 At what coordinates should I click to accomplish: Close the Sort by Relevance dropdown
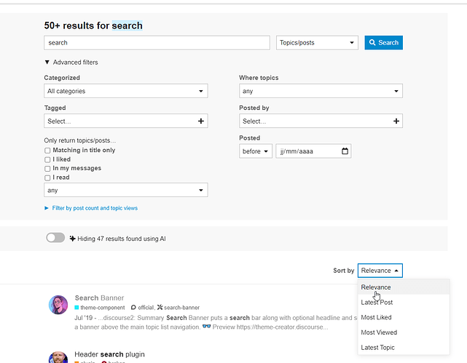(380, 271)
